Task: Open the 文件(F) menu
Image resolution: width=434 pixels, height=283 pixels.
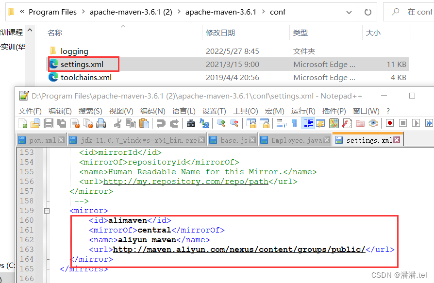Action: tap(30, 111)
